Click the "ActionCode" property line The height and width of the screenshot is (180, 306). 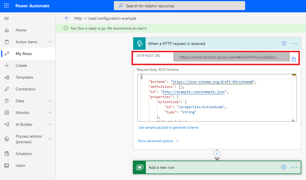coord(171,102)
